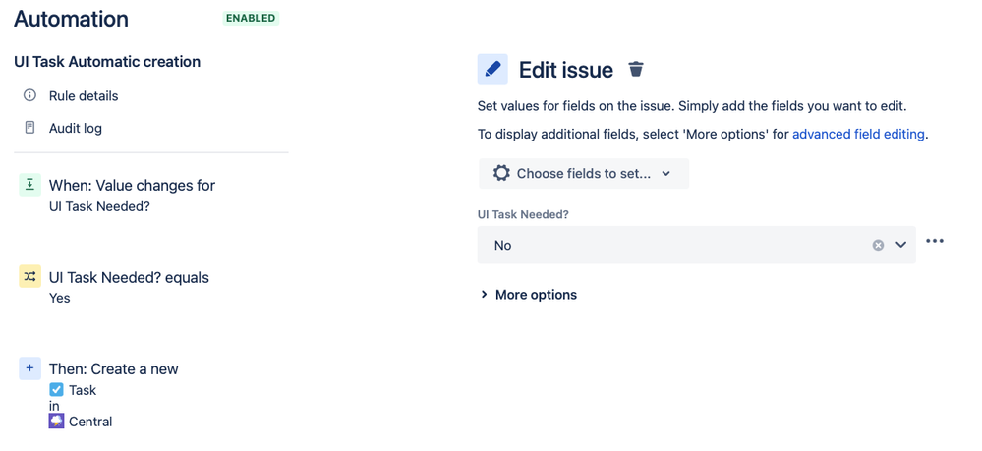Open Rule details
The height and width of the screenshot is (451, 982).
pyautogui.click(x=84, y=96)
